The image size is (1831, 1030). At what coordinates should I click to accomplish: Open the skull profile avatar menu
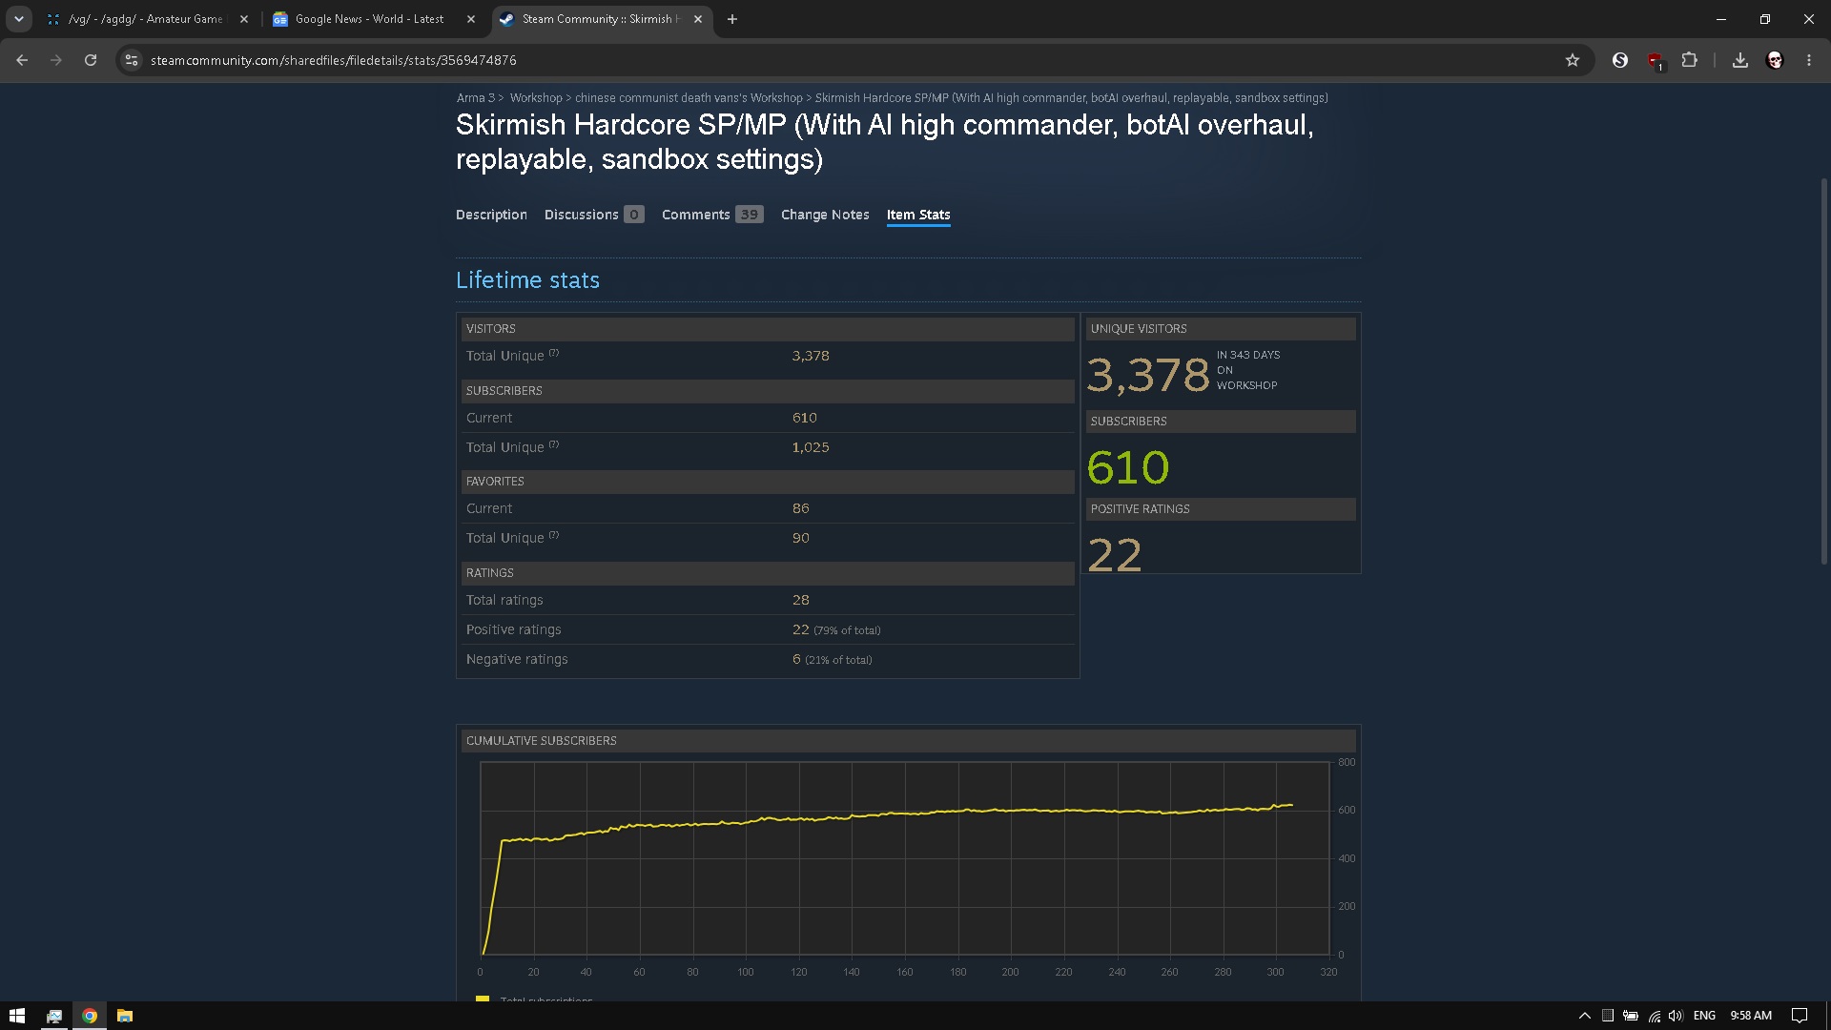click(x=1775, y=60)
